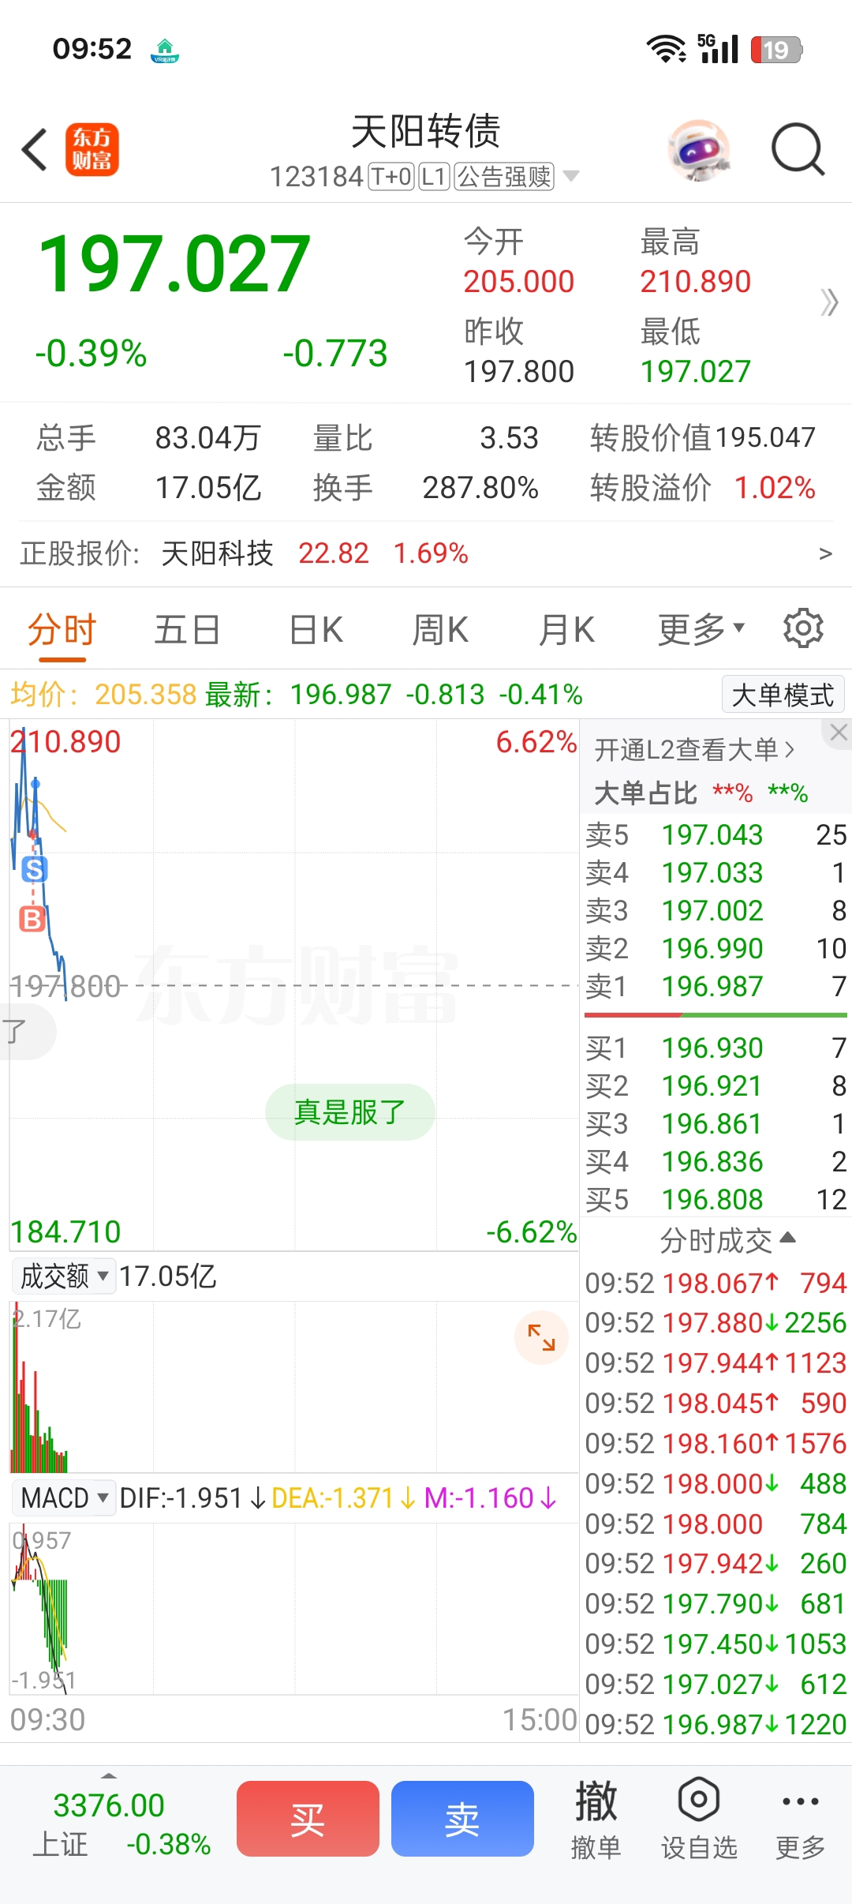Tap the VR app status bar icon
The image size is (852, 1904).
pos(165,50)
